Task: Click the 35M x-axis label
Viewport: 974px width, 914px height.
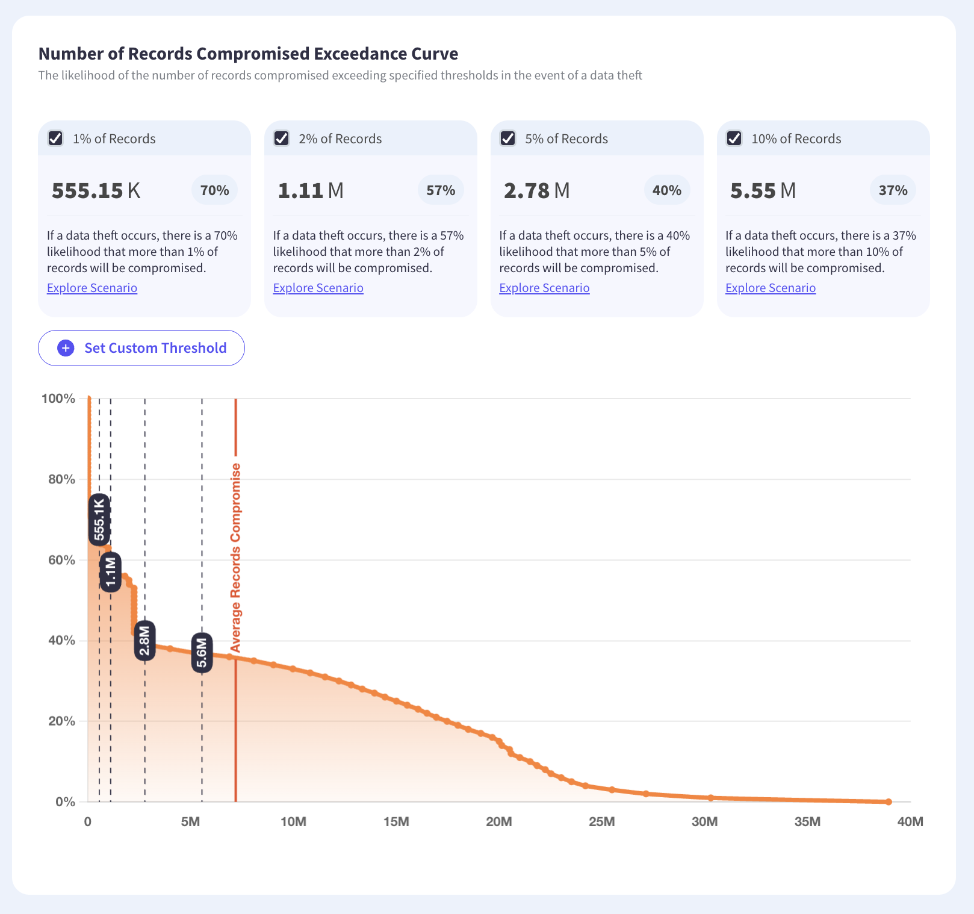Action: coord(807,822)
